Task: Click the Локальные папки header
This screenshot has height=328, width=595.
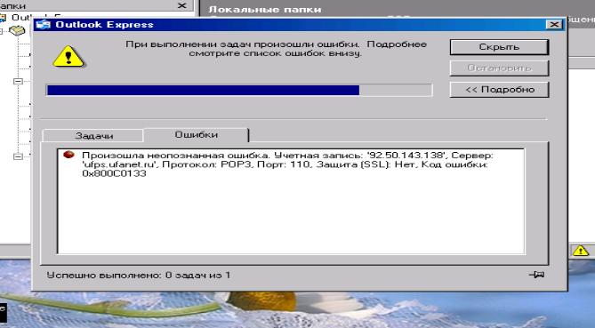Action: click(x=265, y=10)
